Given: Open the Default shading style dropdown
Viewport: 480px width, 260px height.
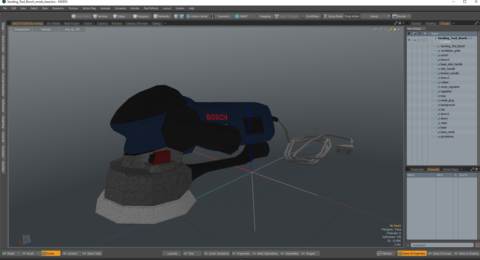Looking at the screenshot, I should click(46, 30).
